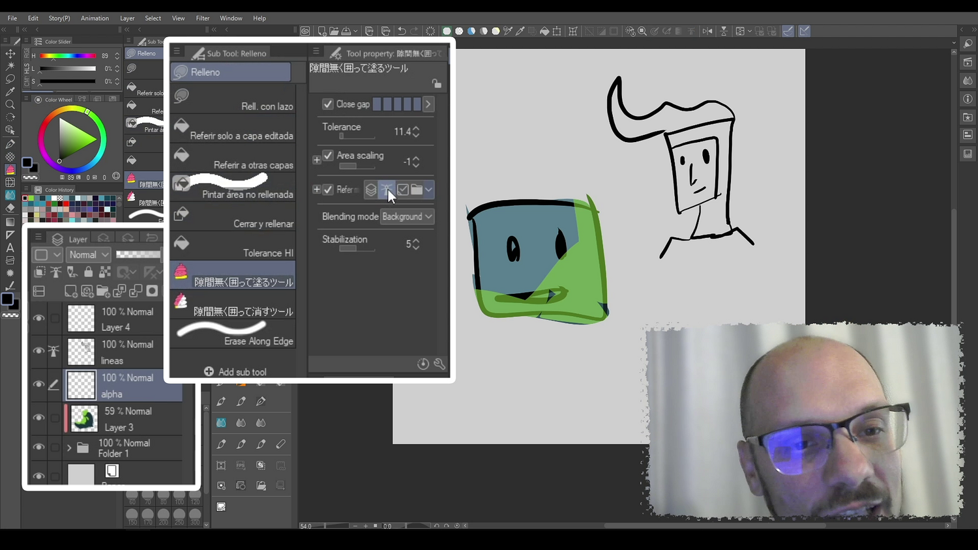Expand Area scaling extra options plus

point(317,160)
